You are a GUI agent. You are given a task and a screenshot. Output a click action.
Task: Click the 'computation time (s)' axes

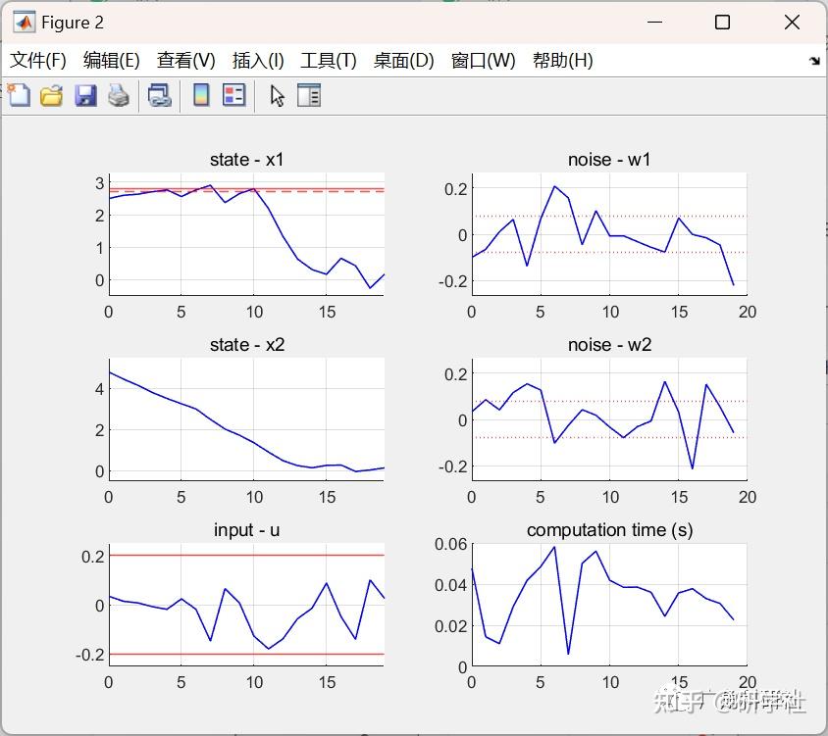tap(608, 603)
